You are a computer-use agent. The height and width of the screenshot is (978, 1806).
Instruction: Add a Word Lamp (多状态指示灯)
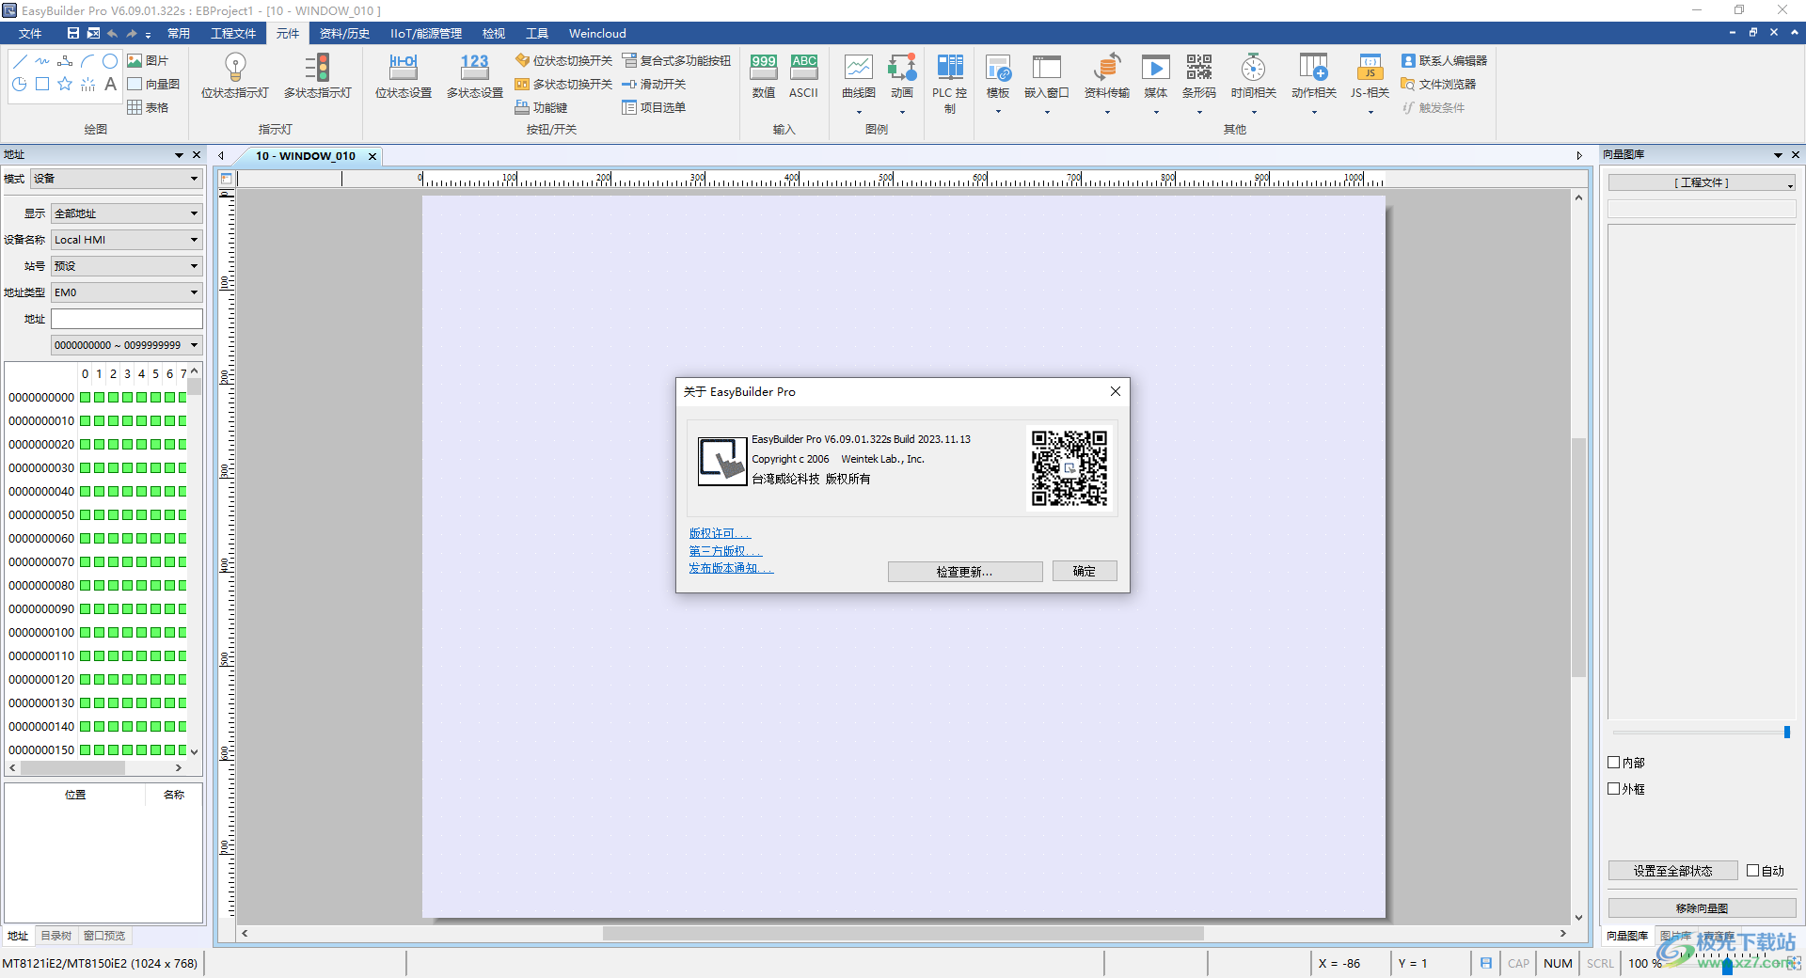tap(318, 76)
